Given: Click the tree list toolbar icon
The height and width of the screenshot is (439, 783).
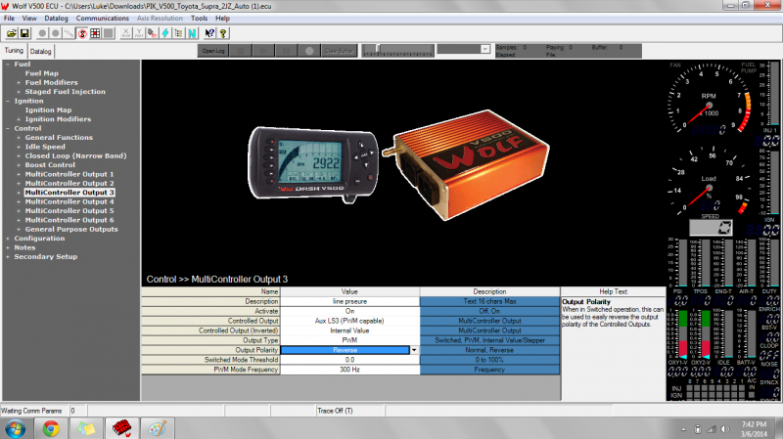Looking at the screenshot, I should (178, 33).
